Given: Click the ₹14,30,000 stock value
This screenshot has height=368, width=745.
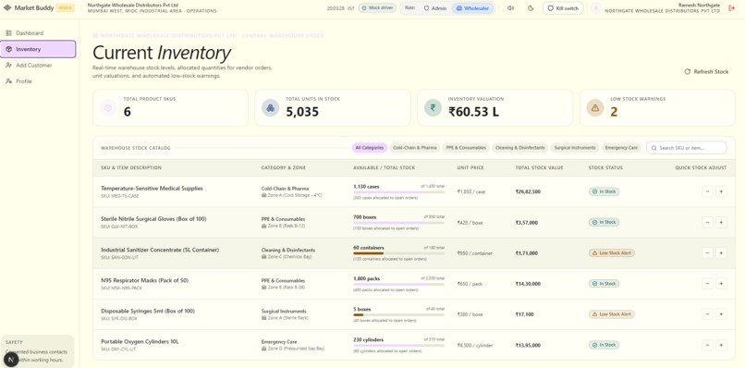Looking at the screenshot, I should pos(528,283).
